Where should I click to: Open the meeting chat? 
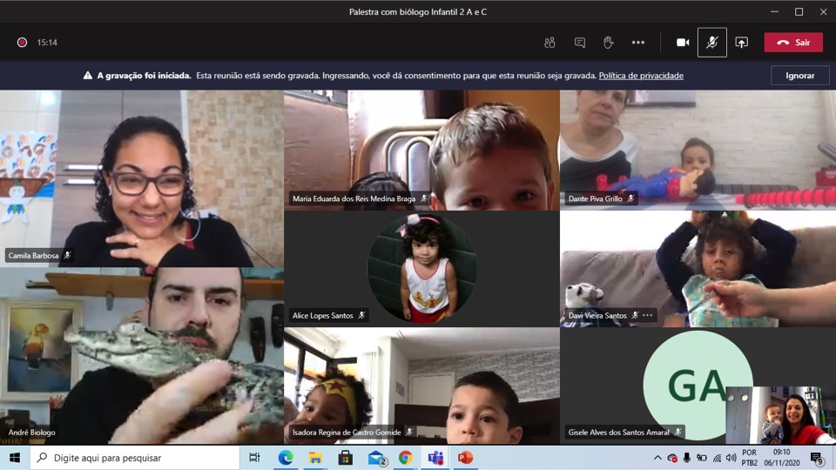[579, 43]
